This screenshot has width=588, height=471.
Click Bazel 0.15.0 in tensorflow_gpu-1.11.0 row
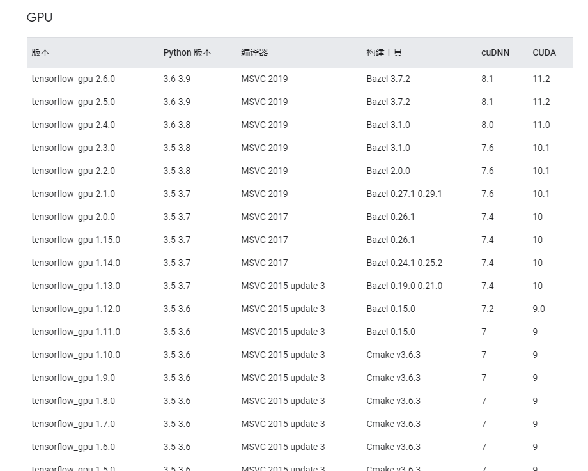[391, 332]
